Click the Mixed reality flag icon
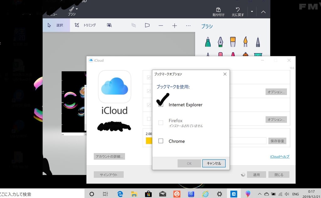 click(147, 25)
